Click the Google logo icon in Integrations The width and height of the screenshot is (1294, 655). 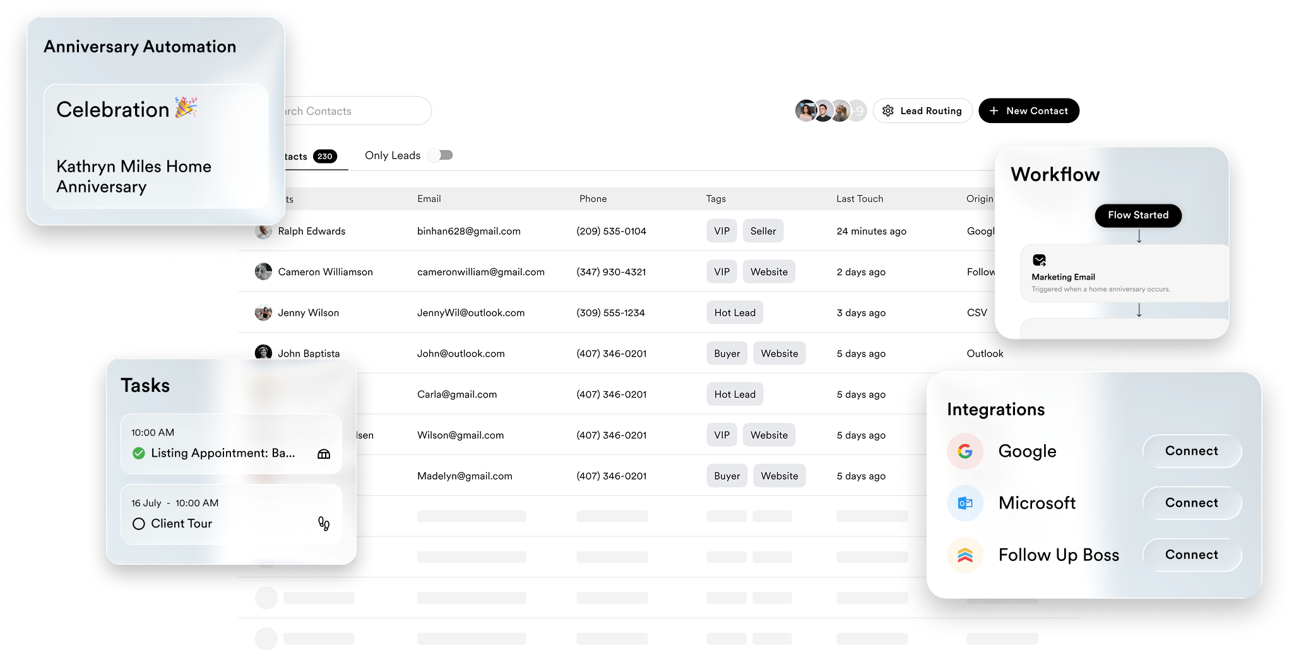pos(965,451)
